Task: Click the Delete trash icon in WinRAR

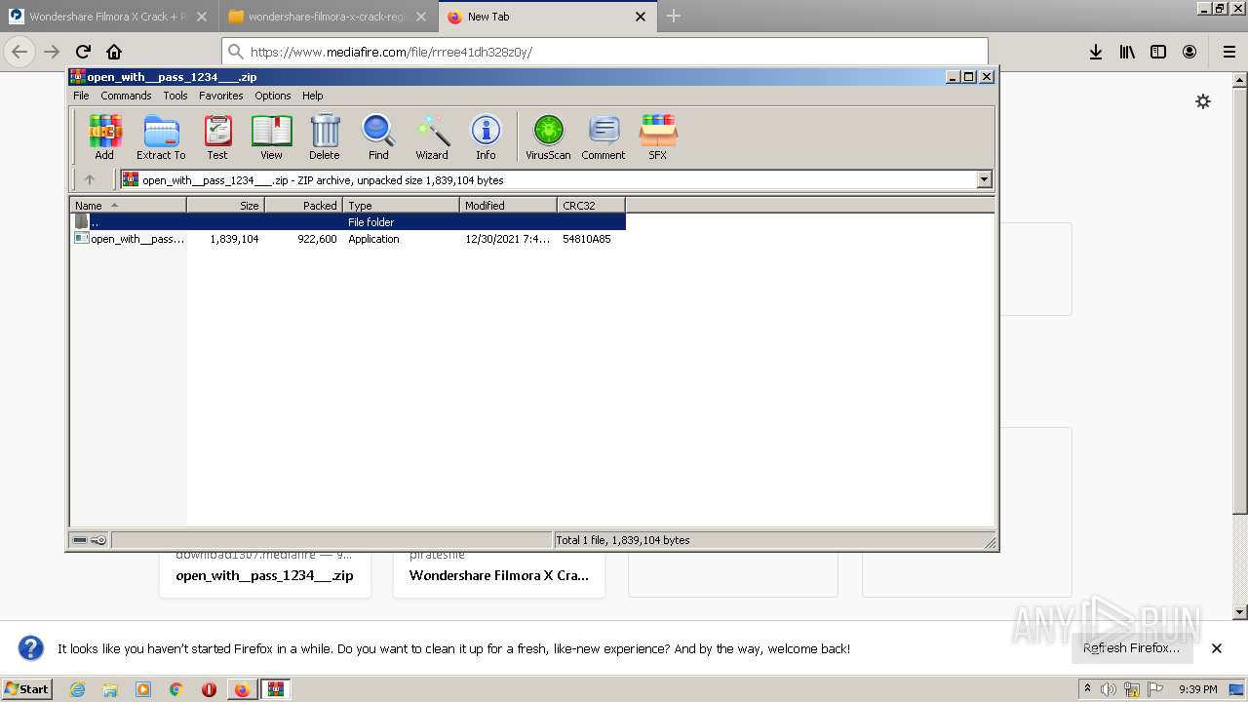Action: [x=325, y=136]
